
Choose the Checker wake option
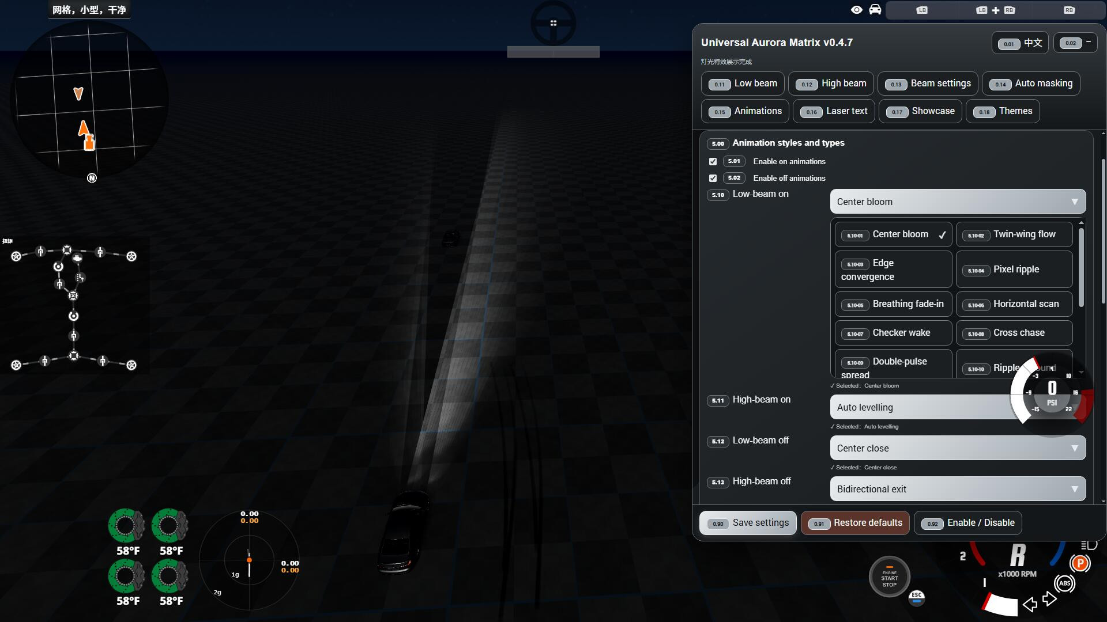[x=893, y=333]
